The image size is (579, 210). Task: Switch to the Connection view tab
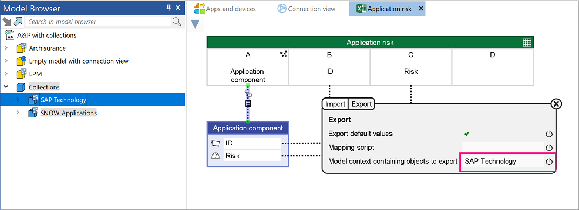click(x=306, y=9)
